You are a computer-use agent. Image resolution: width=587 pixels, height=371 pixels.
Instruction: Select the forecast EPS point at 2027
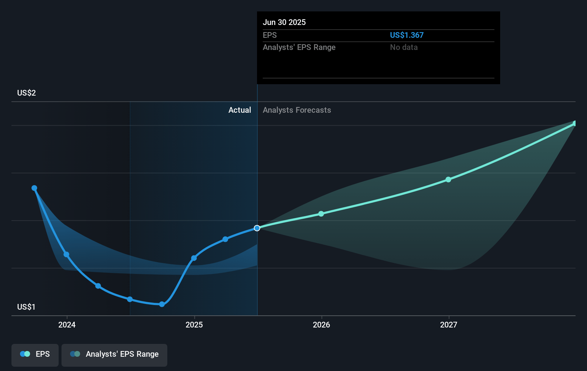tap(448, 179)
